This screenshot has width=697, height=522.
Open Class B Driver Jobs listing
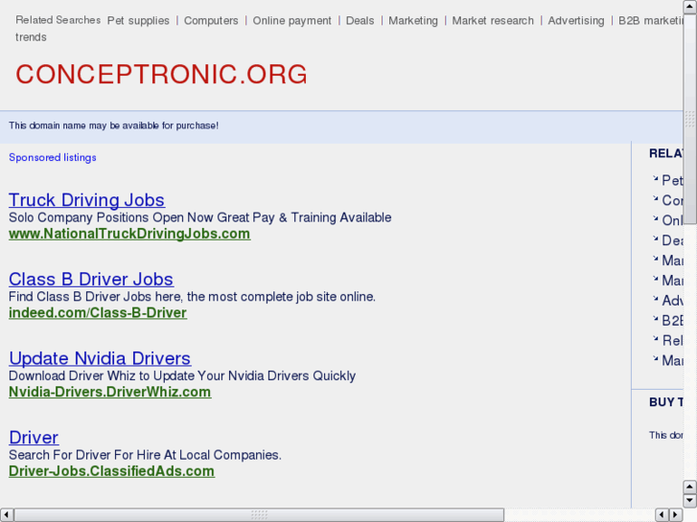pyautogui.click(x=91, y=280)
